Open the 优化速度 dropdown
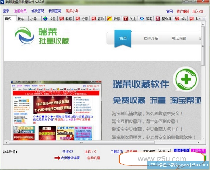Screen dimensions: 210x170 (x=164, y=151)
